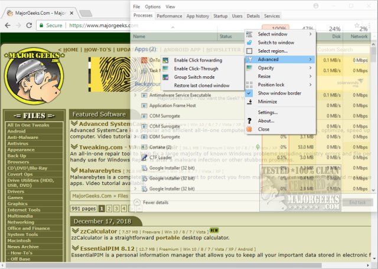
Task: Click the HOME navigation link
Action: pyautogui.click(x=71, y=50)
